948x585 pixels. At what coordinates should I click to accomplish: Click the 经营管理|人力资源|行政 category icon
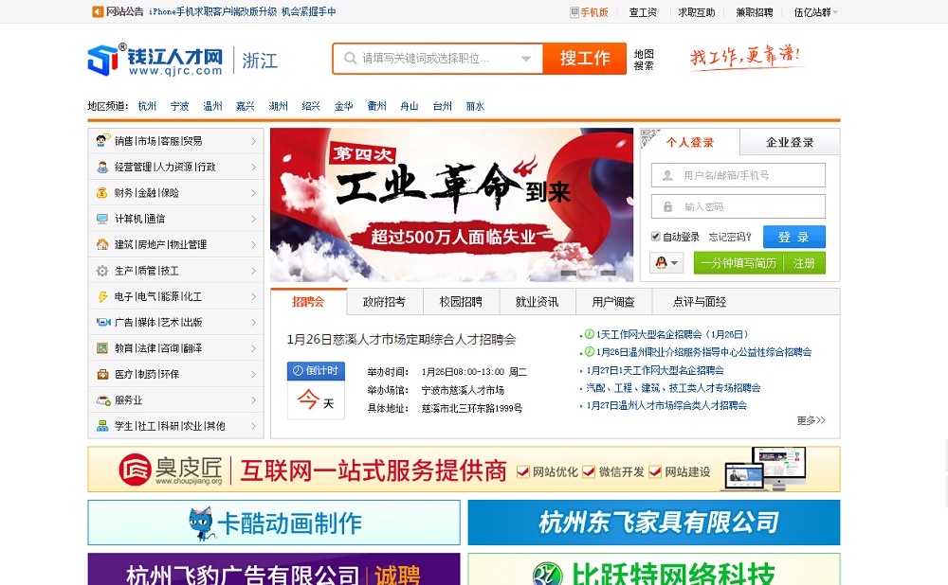click(102, 167)
